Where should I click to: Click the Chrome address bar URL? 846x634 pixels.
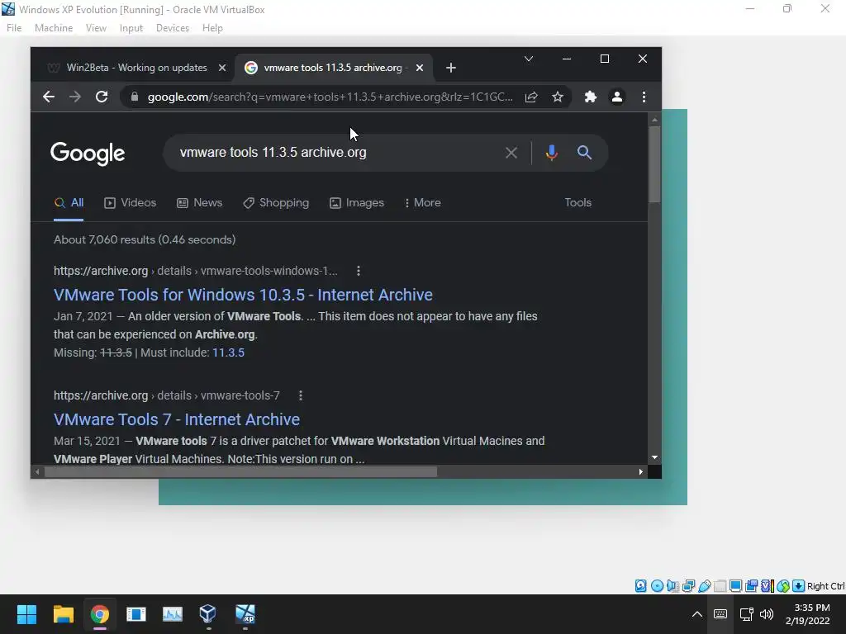point(330,97)
